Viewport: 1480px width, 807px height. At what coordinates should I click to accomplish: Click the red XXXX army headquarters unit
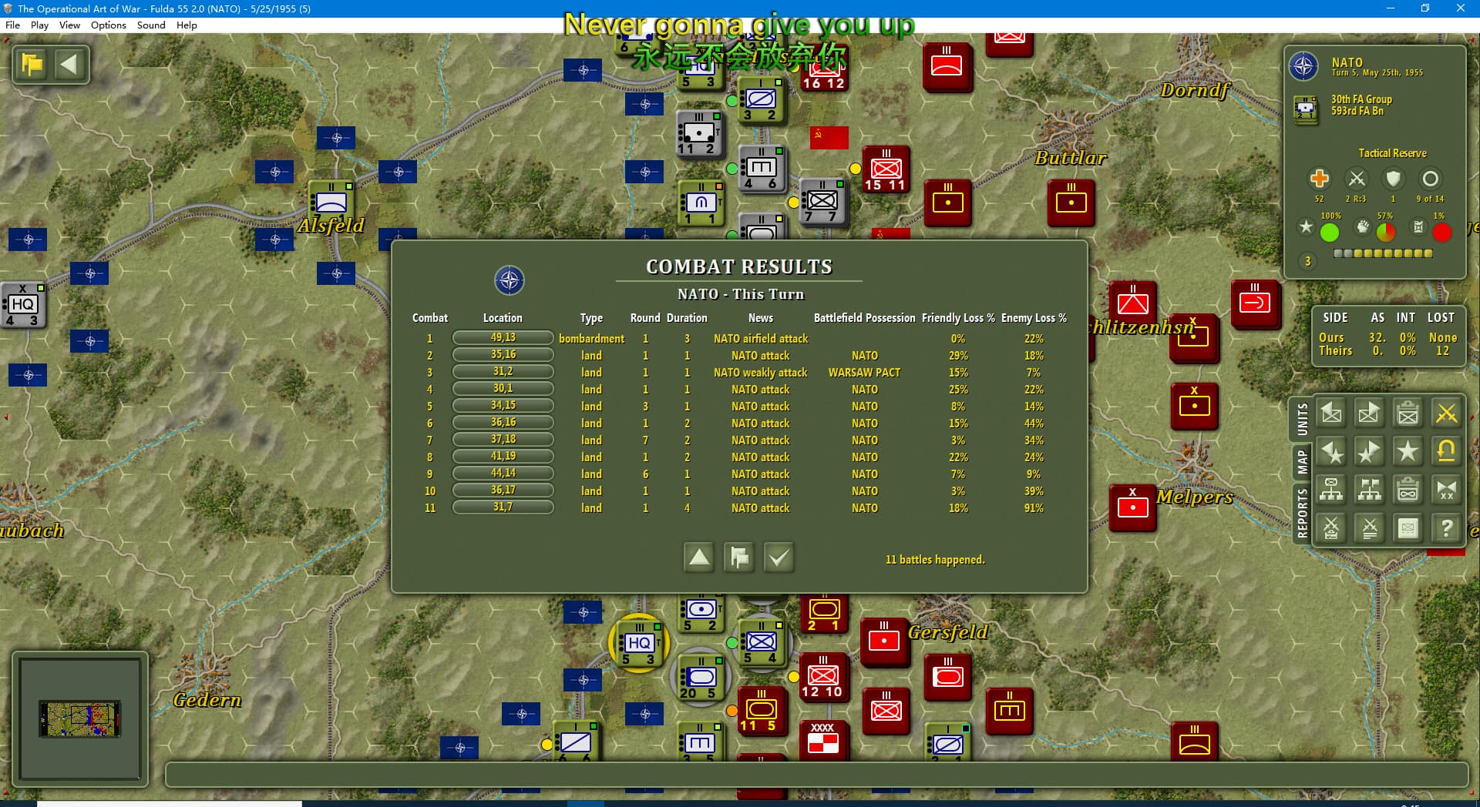pyautogui.click(x=823, y=739)
